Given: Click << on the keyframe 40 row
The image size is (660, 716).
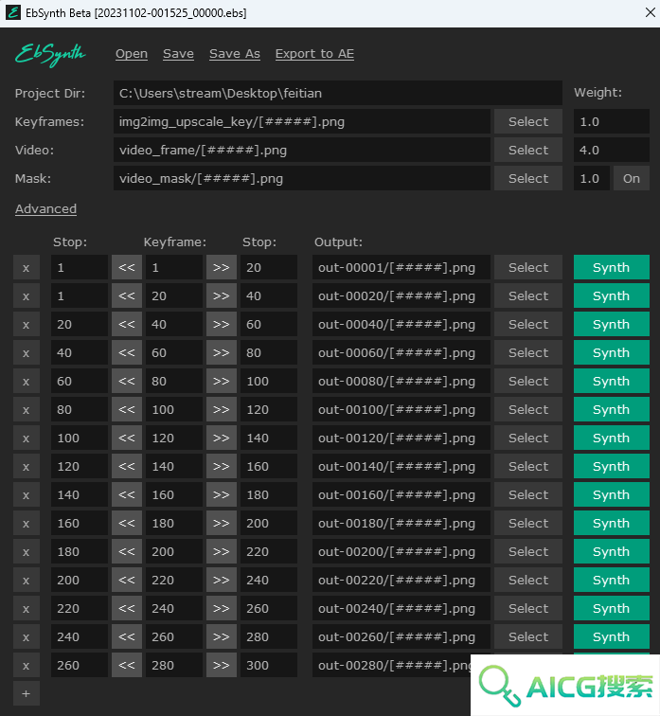Looking at the screenshot, I should [127, 324].
